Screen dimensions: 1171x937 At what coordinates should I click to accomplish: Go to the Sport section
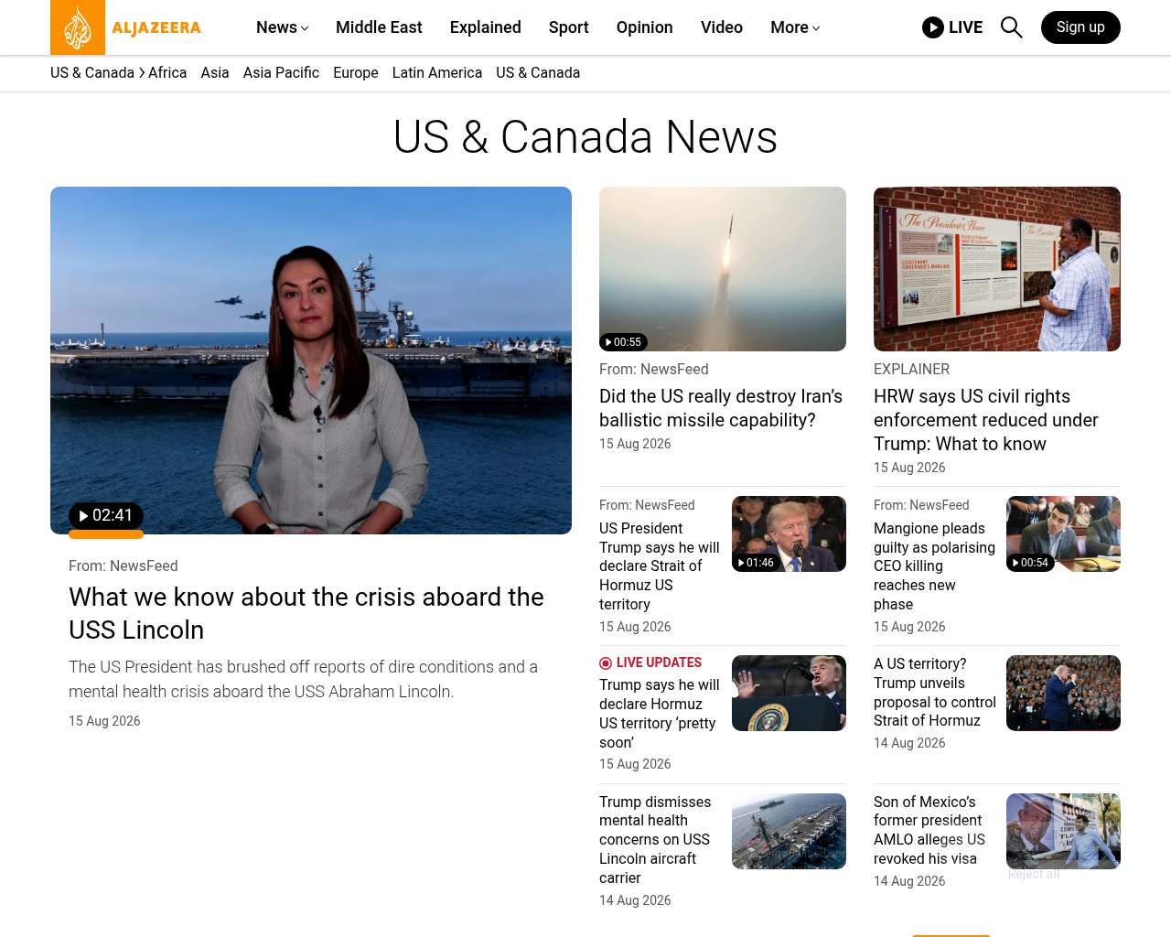569,27
